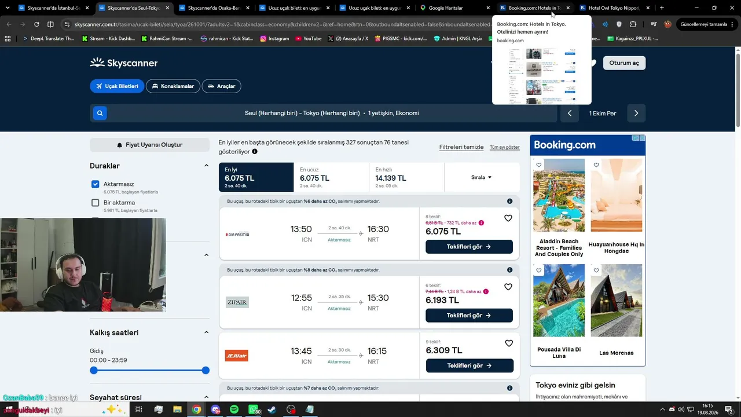The image size is (741, 417).
Task: Open Spotify from the taskbar
Action: tap(234, 409)
